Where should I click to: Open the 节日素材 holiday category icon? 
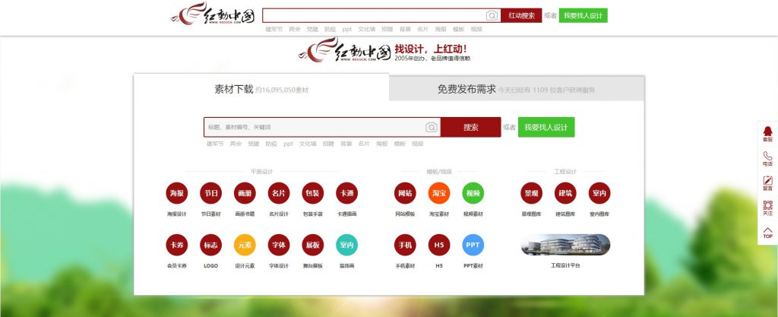coord(211,194)
